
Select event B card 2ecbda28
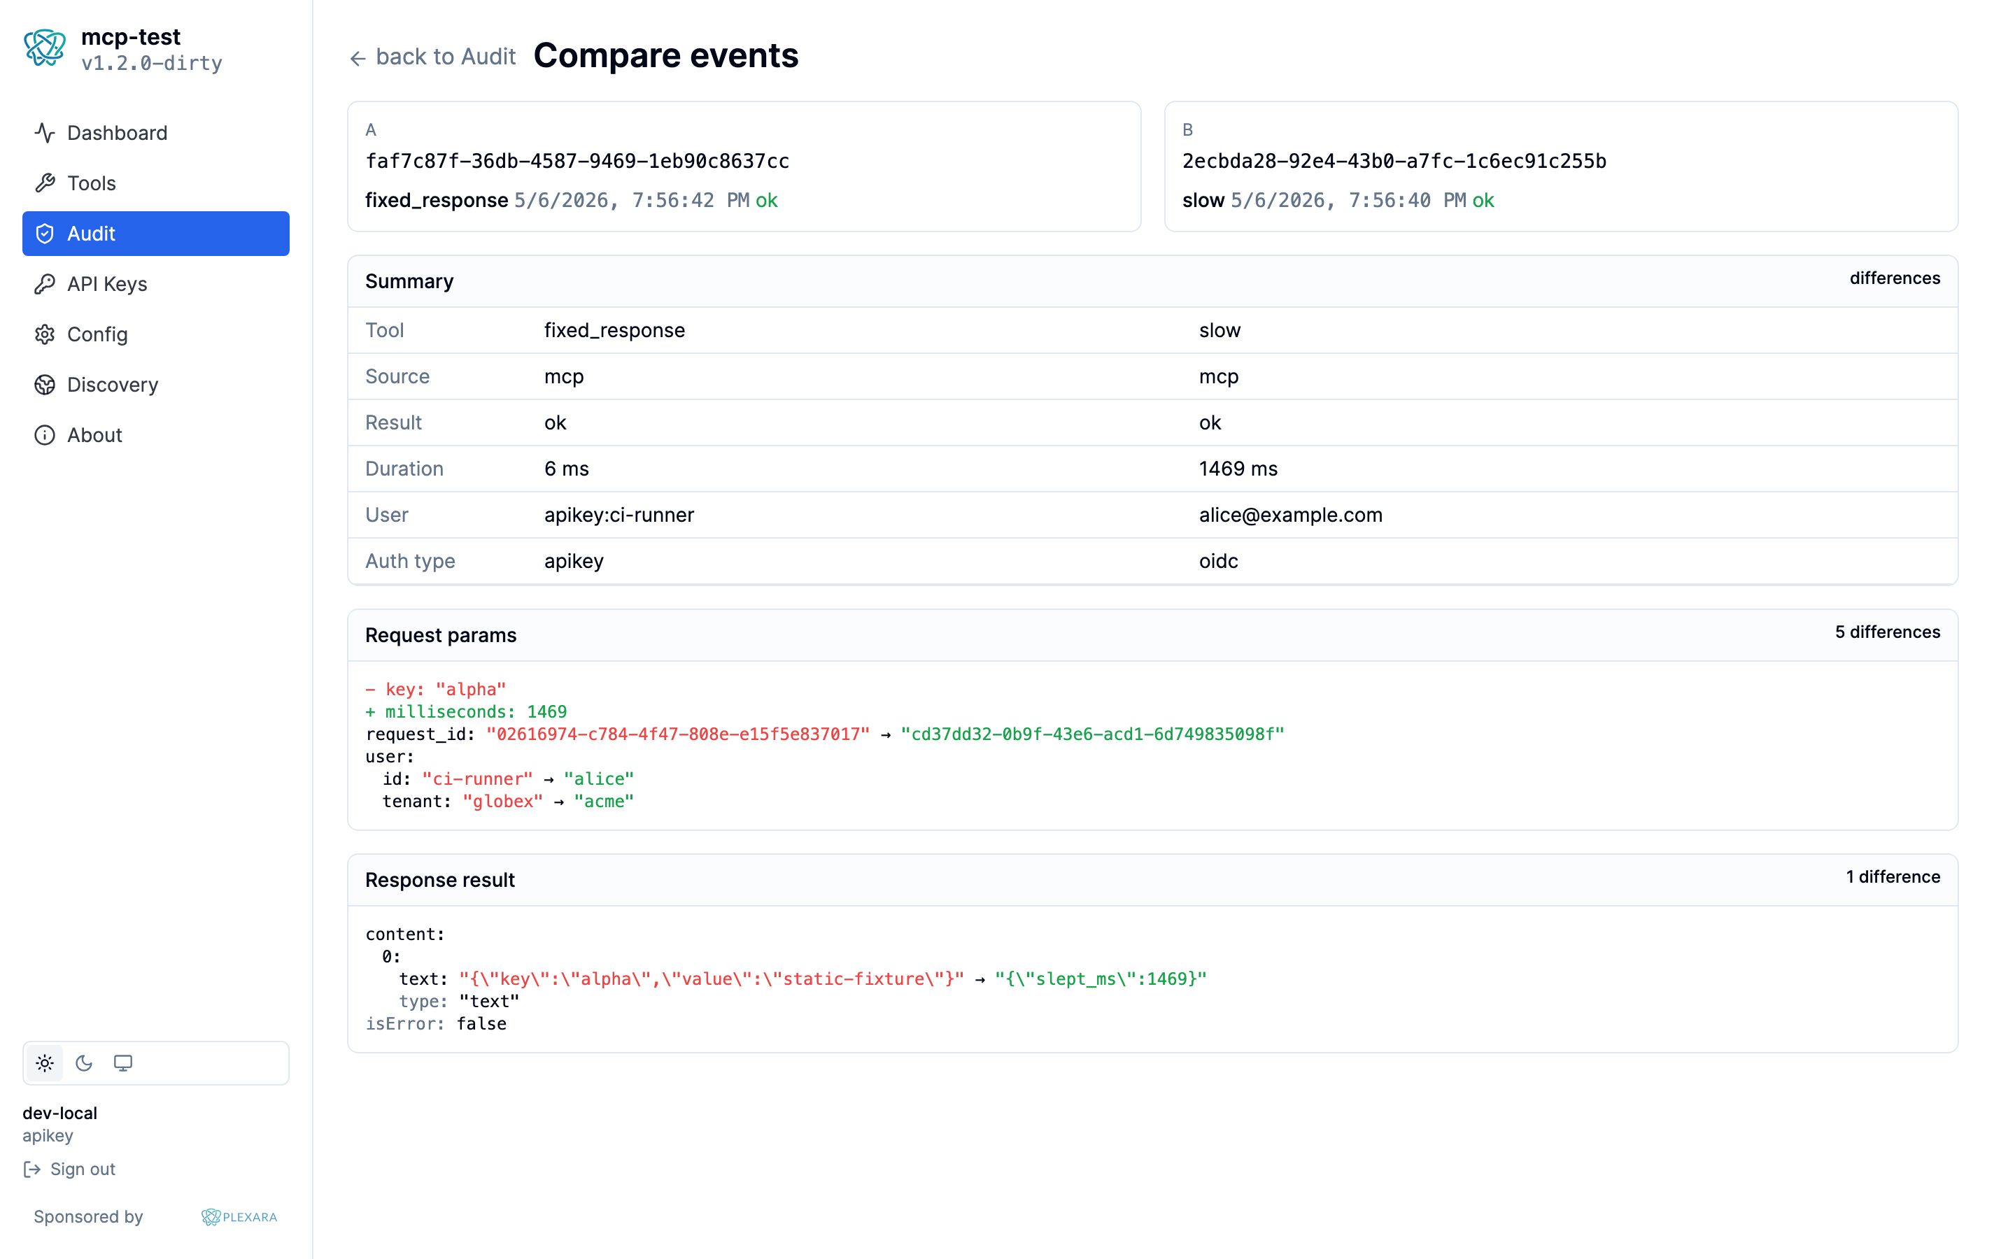(x=1560, y=166)
